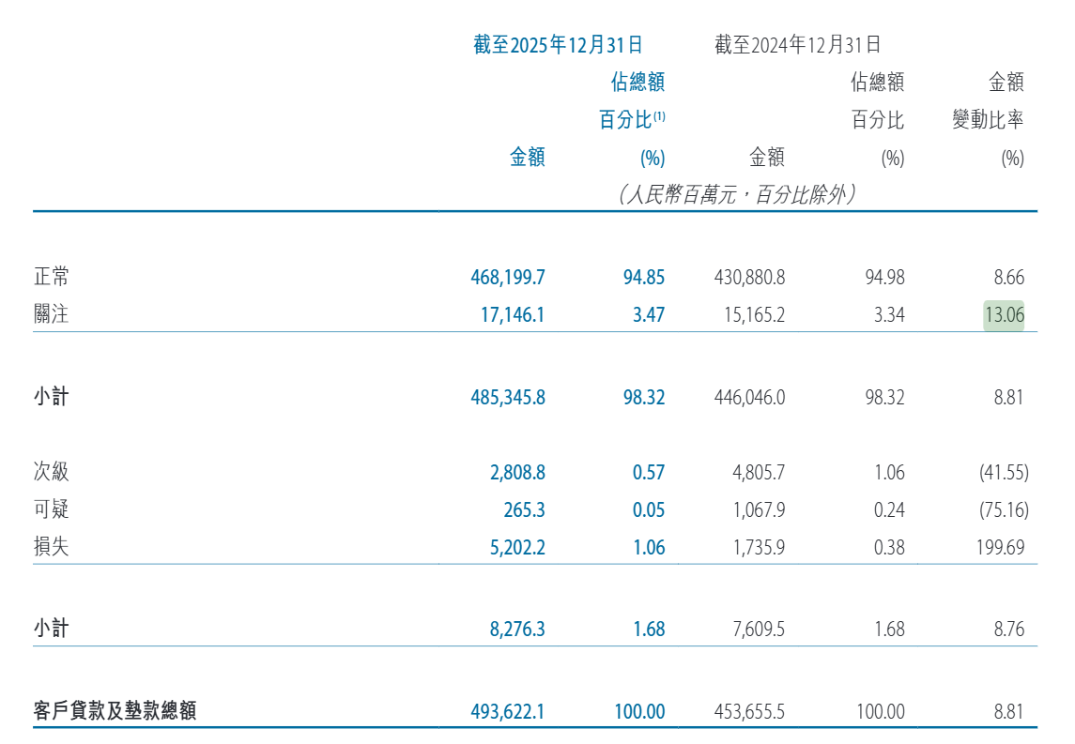Click the 截至2025年12月31日 column header

558,44
